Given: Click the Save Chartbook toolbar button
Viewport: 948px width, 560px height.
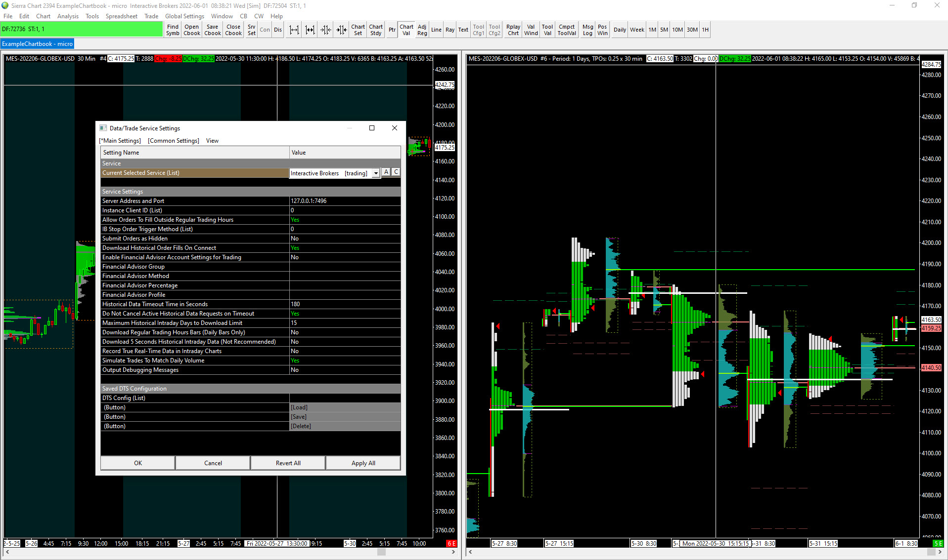Looking at the screenshot, I should tap(213, 30).
